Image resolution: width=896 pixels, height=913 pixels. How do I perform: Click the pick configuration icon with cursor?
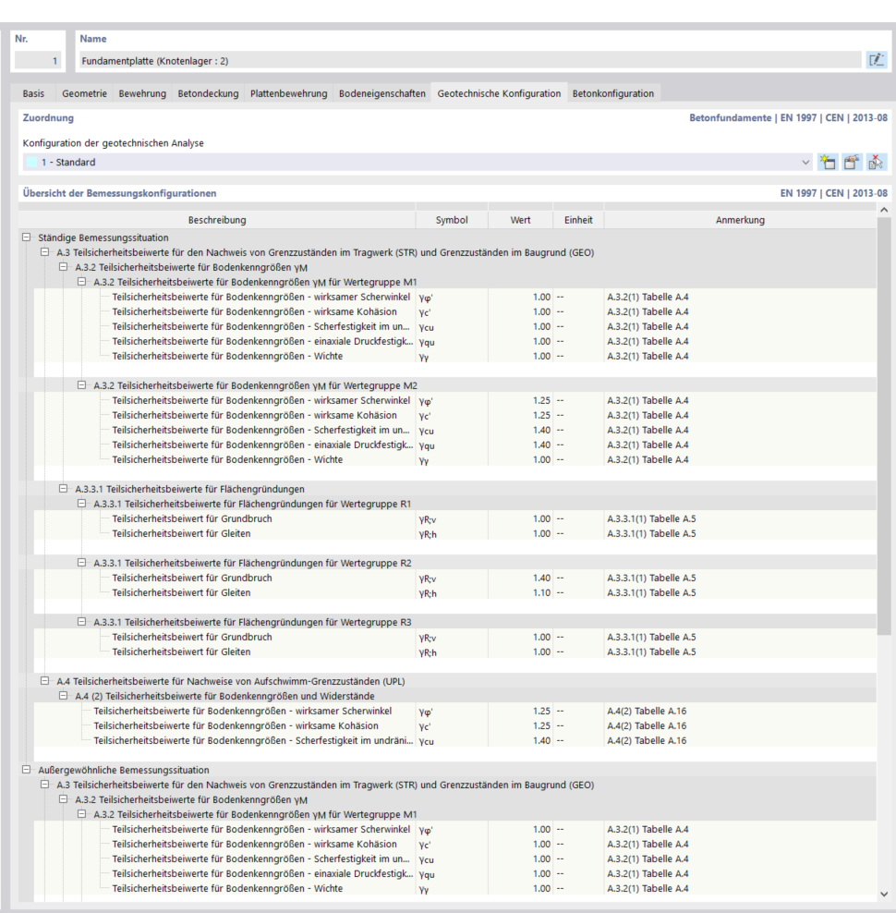pos(876,163)
